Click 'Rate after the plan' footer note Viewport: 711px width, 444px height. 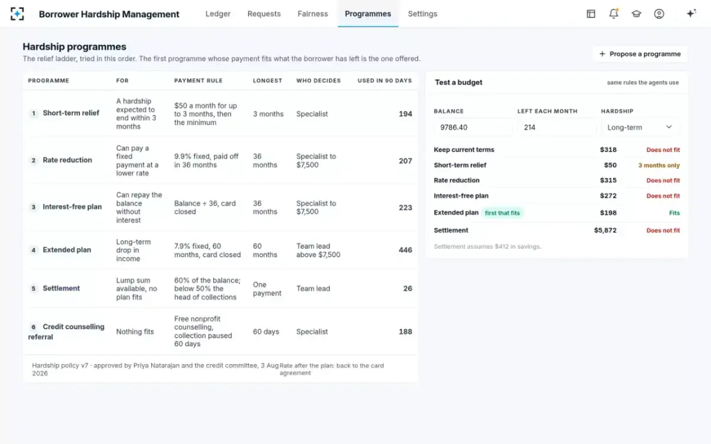pos(332,369)
